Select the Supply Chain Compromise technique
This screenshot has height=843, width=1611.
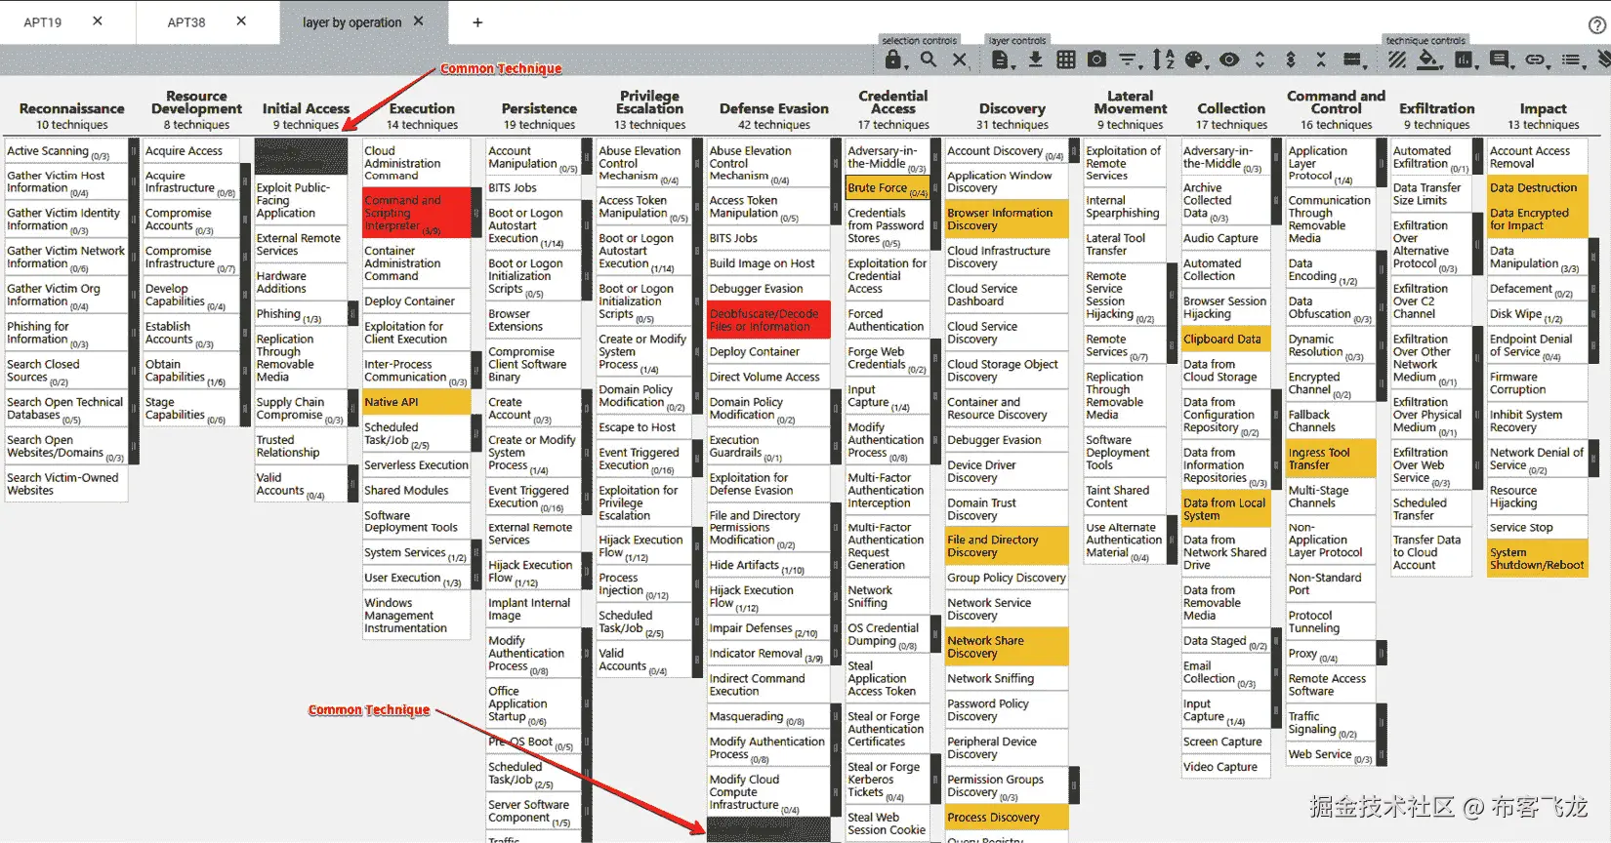pos(301,409)
